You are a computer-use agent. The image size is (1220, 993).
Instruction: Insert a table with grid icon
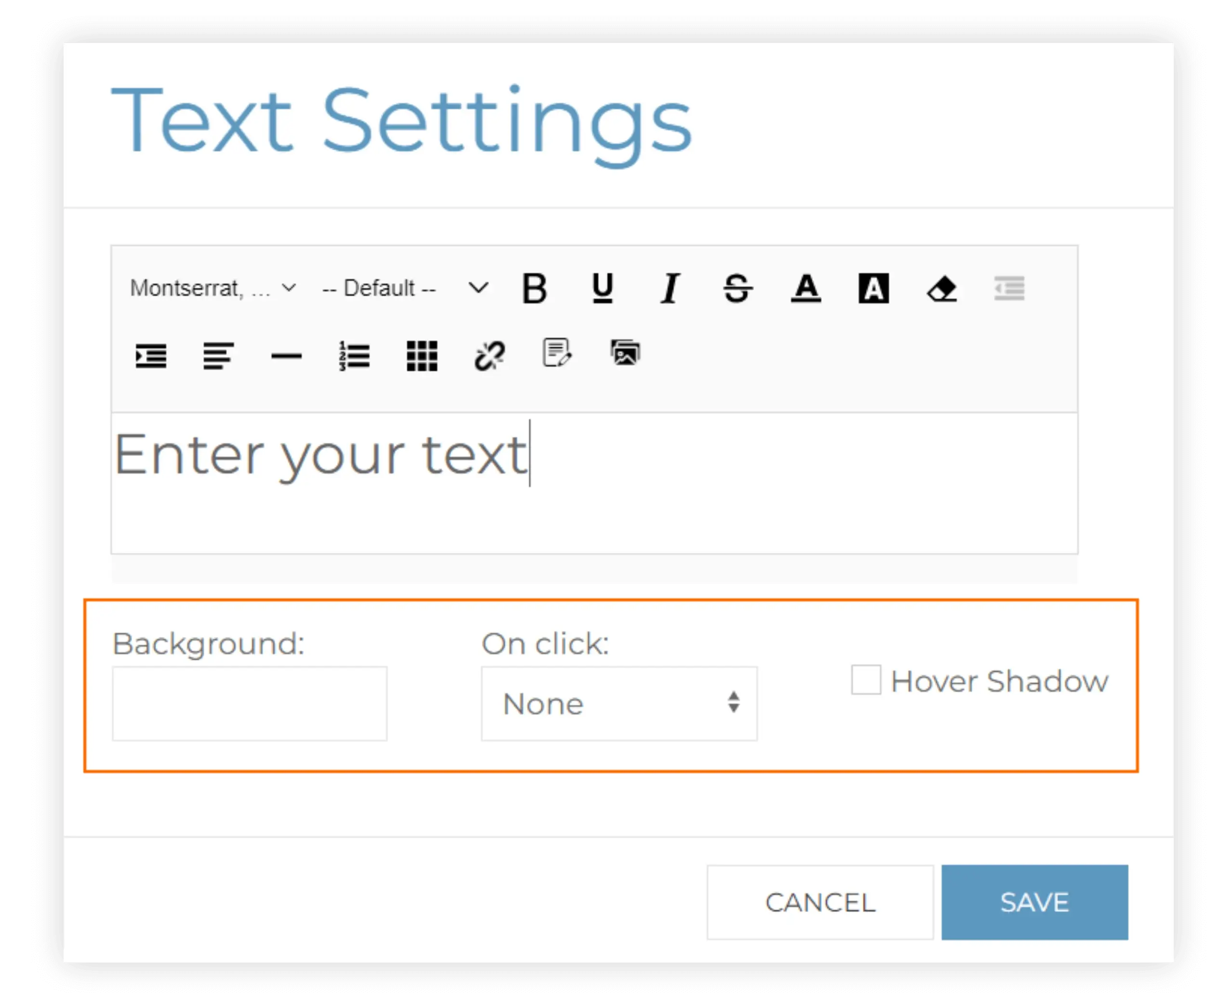pyautogui.click(x=422, y=356)
